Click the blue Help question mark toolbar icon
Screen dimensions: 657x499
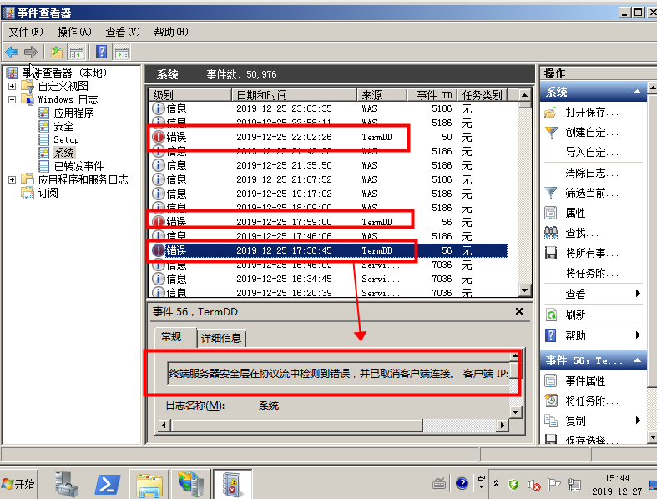(100, 52)
